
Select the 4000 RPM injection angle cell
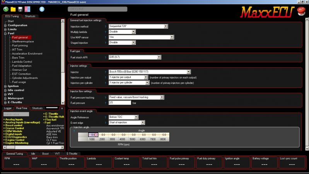[x=123, y=135]
